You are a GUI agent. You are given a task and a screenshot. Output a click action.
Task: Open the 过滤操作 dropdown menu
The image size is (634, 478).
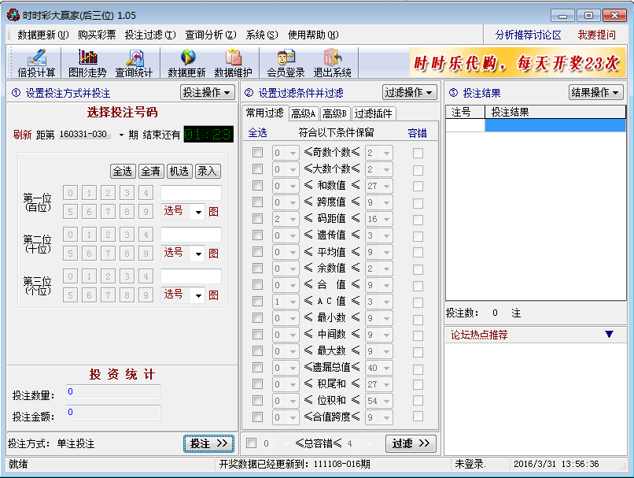point(410,93)
